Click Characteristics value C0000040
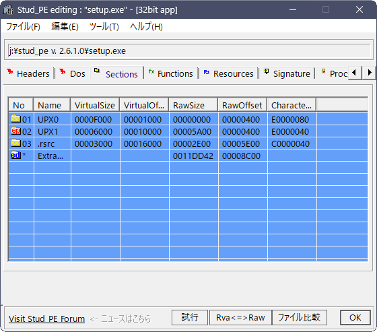This screenshot has width=377, height=332. pos(290,144)
